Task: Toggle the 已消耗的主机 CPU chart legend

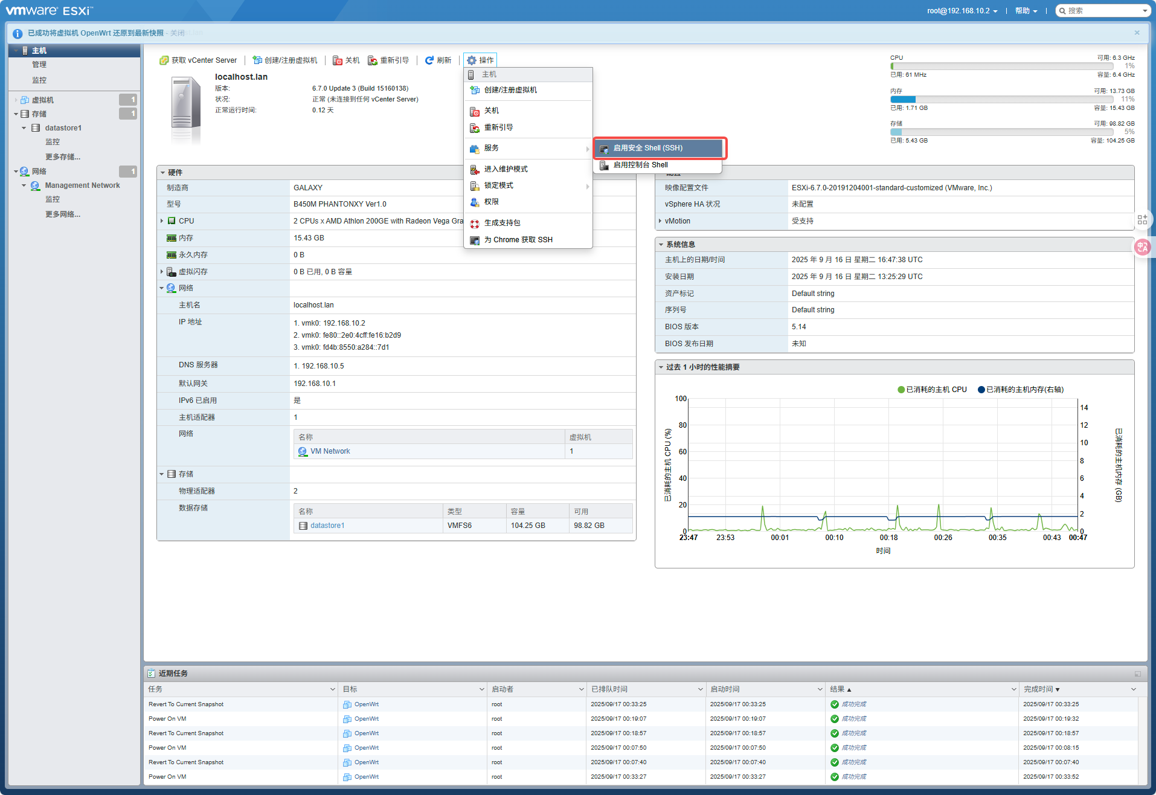Action: (x=932, y=390)
